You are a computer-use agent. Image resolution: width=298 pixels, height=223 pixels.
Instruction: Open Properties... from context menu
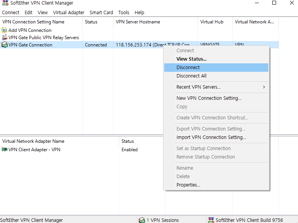[x=216, y=185]
